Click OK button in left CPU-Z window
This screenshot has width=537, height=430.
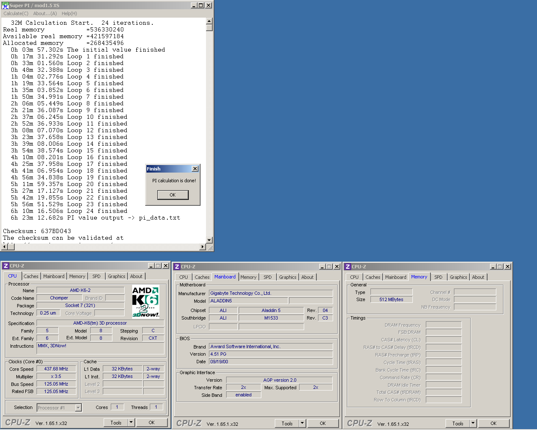tap(151, 423)
